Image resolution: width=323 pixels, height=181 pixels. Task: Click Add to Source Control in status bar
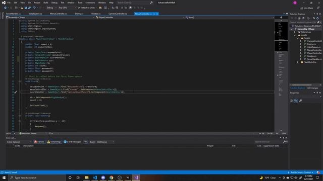click(x=301, y=172)
